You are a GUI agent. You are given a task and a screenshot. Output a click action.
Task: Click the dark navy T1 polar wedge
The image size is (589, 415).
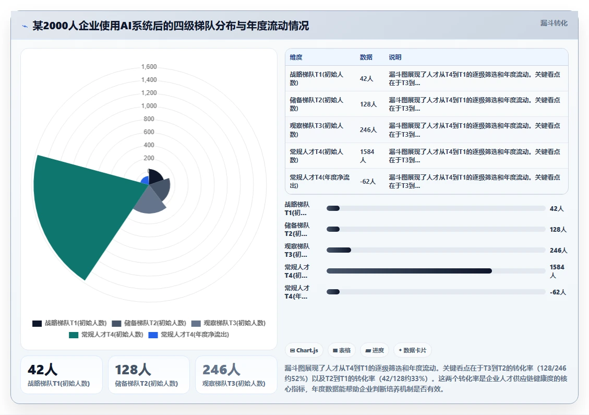pos(155,177)
